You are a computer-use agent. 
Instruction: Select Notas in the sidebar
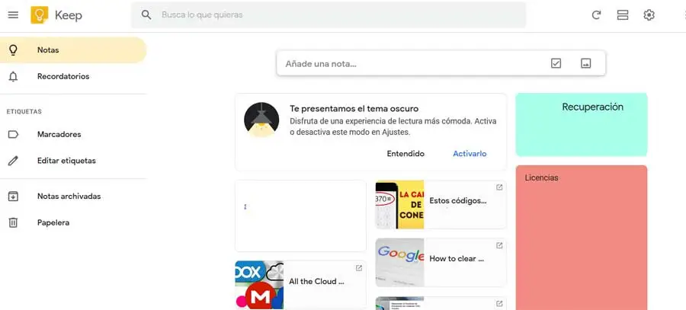click(73, 50)
